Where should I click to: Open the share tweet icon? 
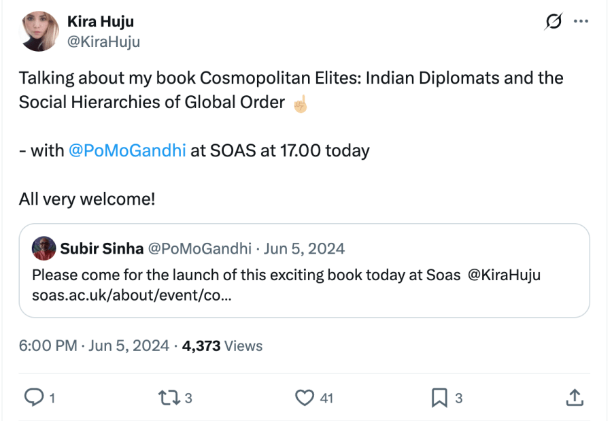pos(574,398)
